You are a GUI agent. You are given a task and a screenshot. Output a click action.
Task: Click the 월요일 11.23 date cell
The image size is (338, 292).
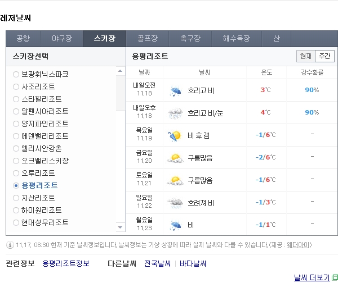tap(144, 224)
